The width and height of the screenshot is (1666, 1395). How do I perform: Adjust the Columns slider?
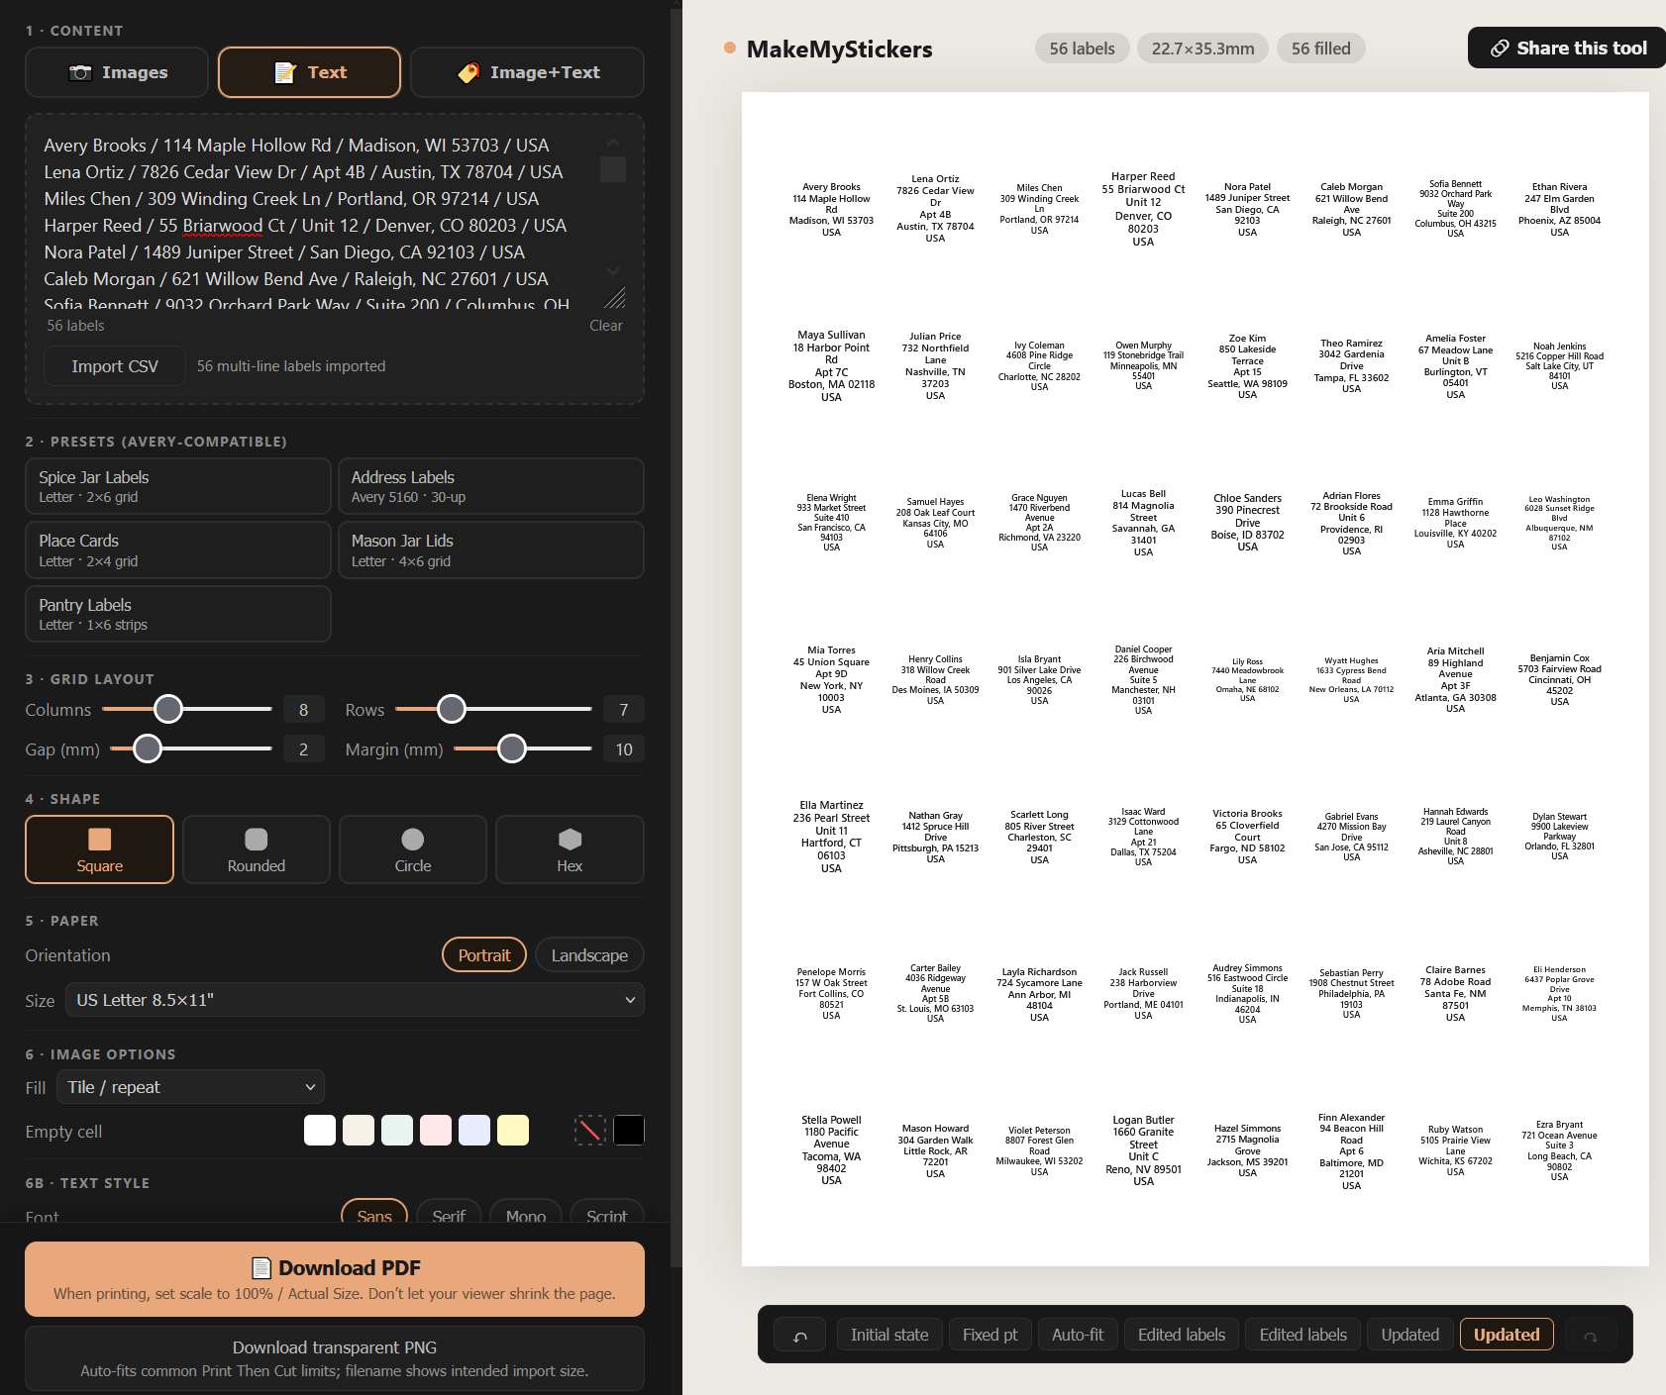pyautogui.click(x=187, y=709)
